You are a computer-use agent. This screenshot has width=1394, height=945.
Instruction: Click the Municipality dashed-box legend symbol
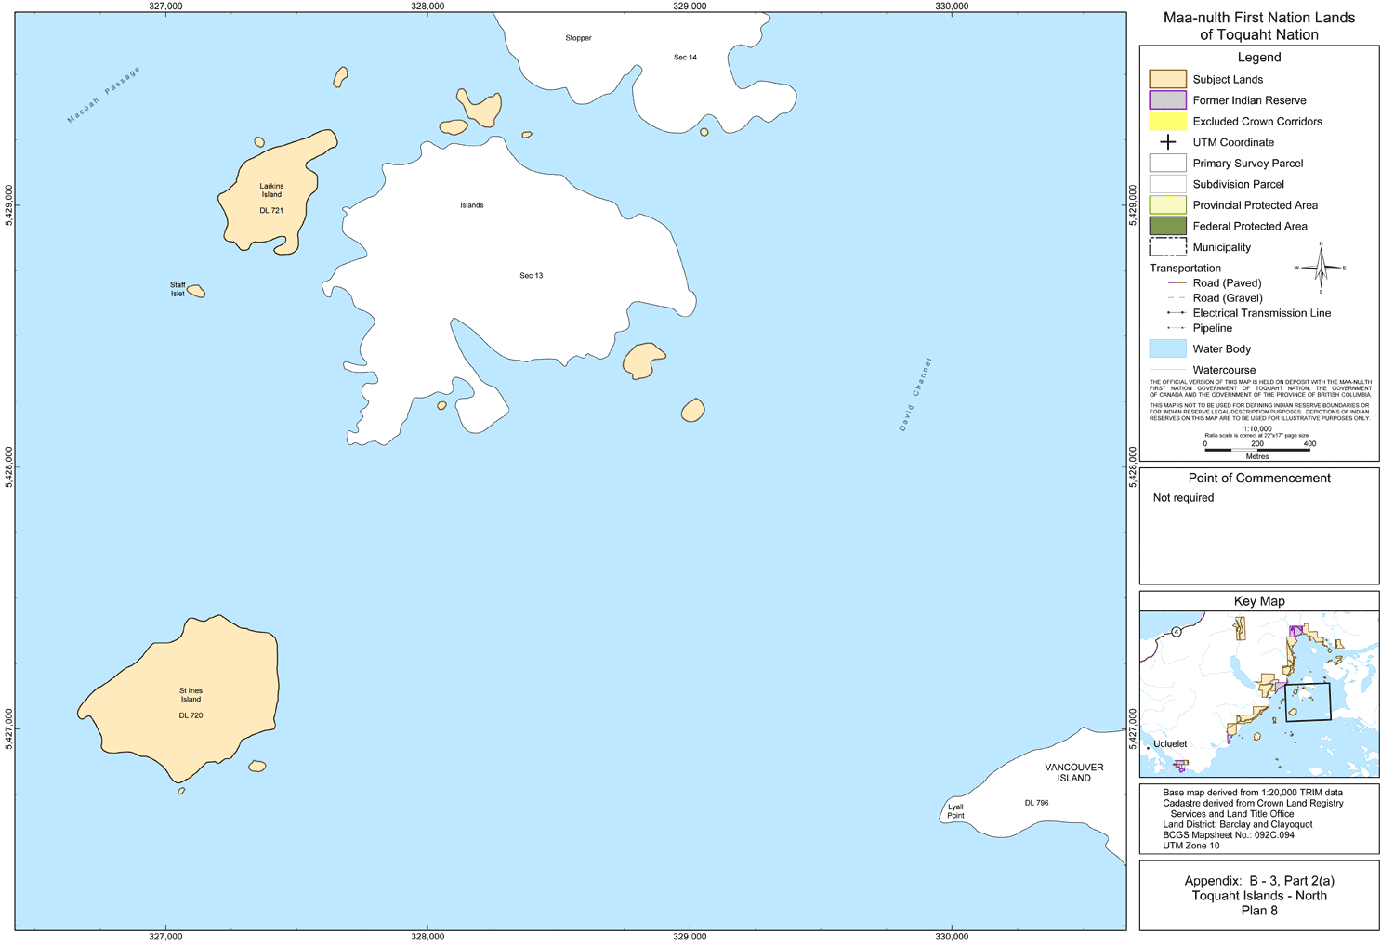[1168, 247]
